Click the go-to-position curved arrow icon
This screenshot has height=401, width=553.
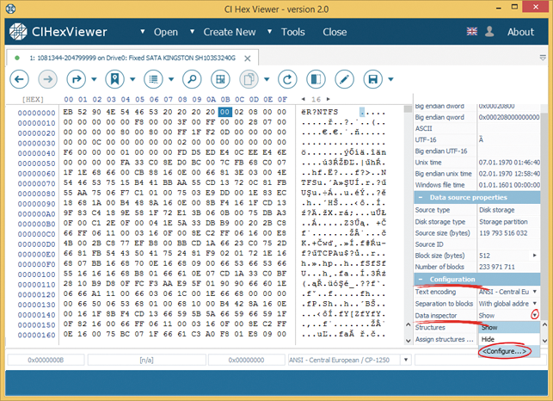pyautogui.click(x=77, y=79)
